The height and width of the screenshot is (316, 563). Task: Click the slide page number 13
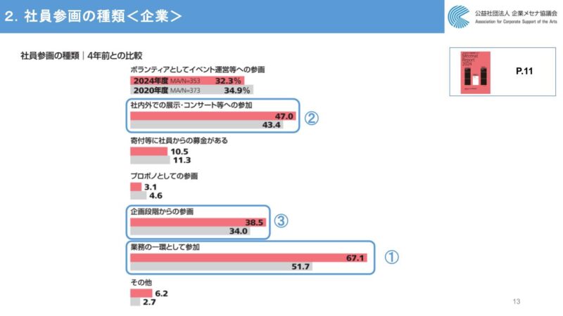coord(517,302)
